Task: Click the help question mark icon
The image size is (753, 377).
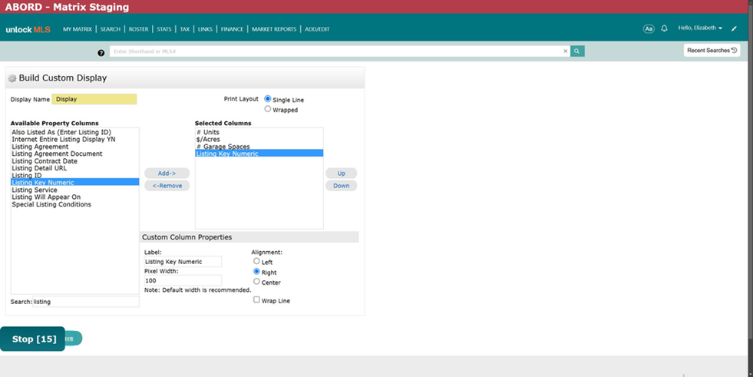Action: pyautogui.click(x=101, y=53)
